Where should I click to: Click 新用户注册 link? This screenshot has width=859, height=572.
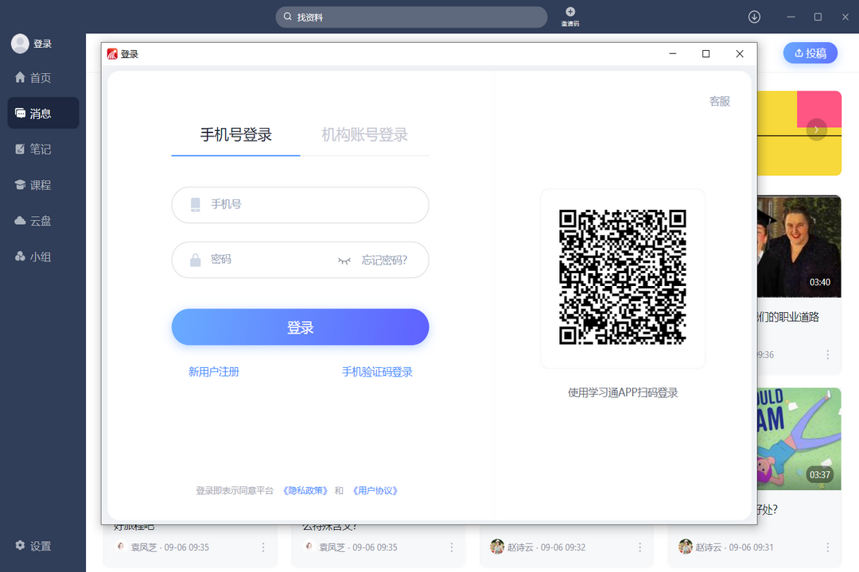coord(213,372)
